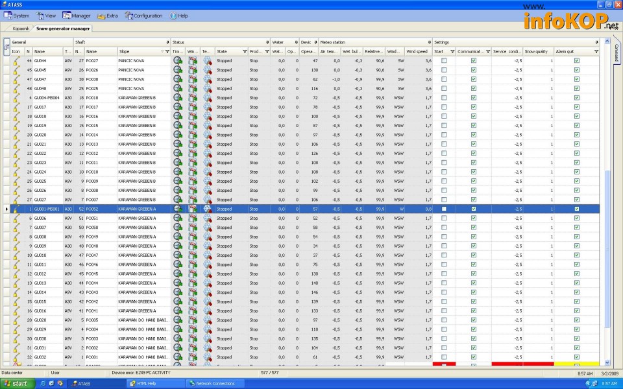
Task: Tick the Start checkbox for GU014
Action: click(x=444, y=292)
